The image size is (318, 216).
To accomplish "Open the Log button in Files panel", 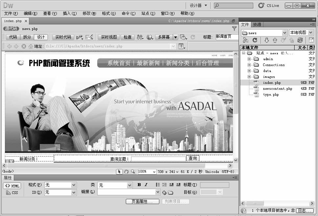I will point(305,210).
